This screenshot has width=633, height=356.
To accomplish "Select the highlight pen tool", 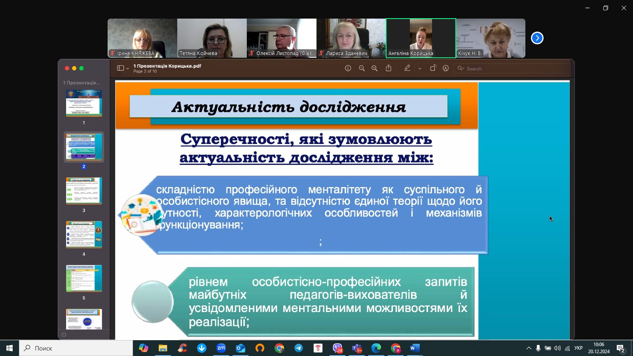I will click(x=407, y=68).
